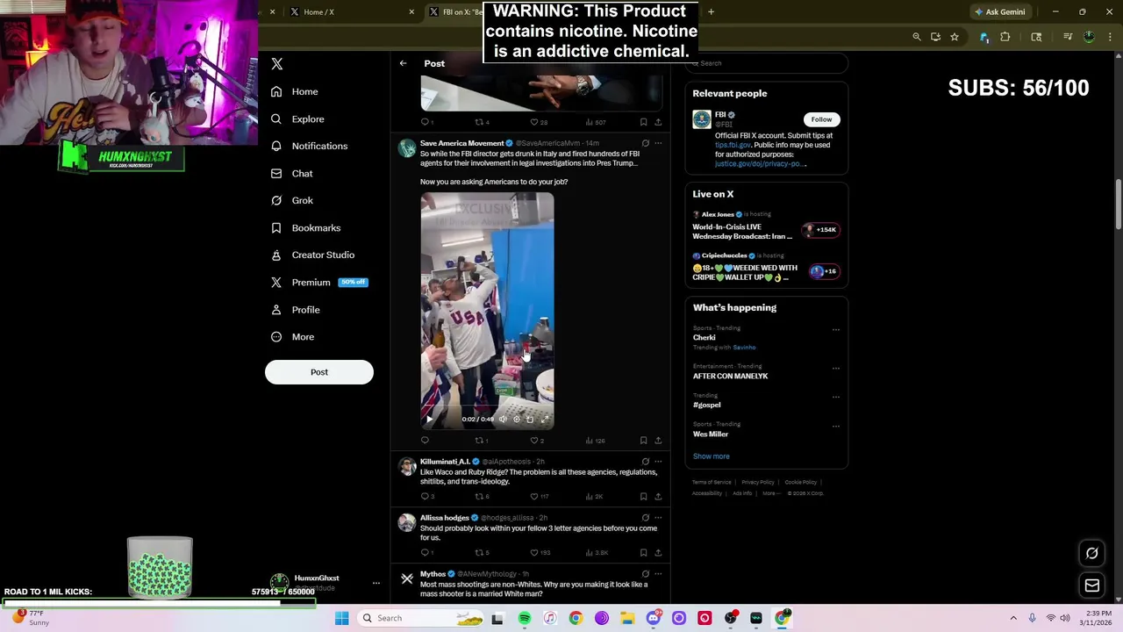The width and height of the screenshot is (1123, 632).
Task: Open the floating messages envelope button
Action: pos(1092,585)
